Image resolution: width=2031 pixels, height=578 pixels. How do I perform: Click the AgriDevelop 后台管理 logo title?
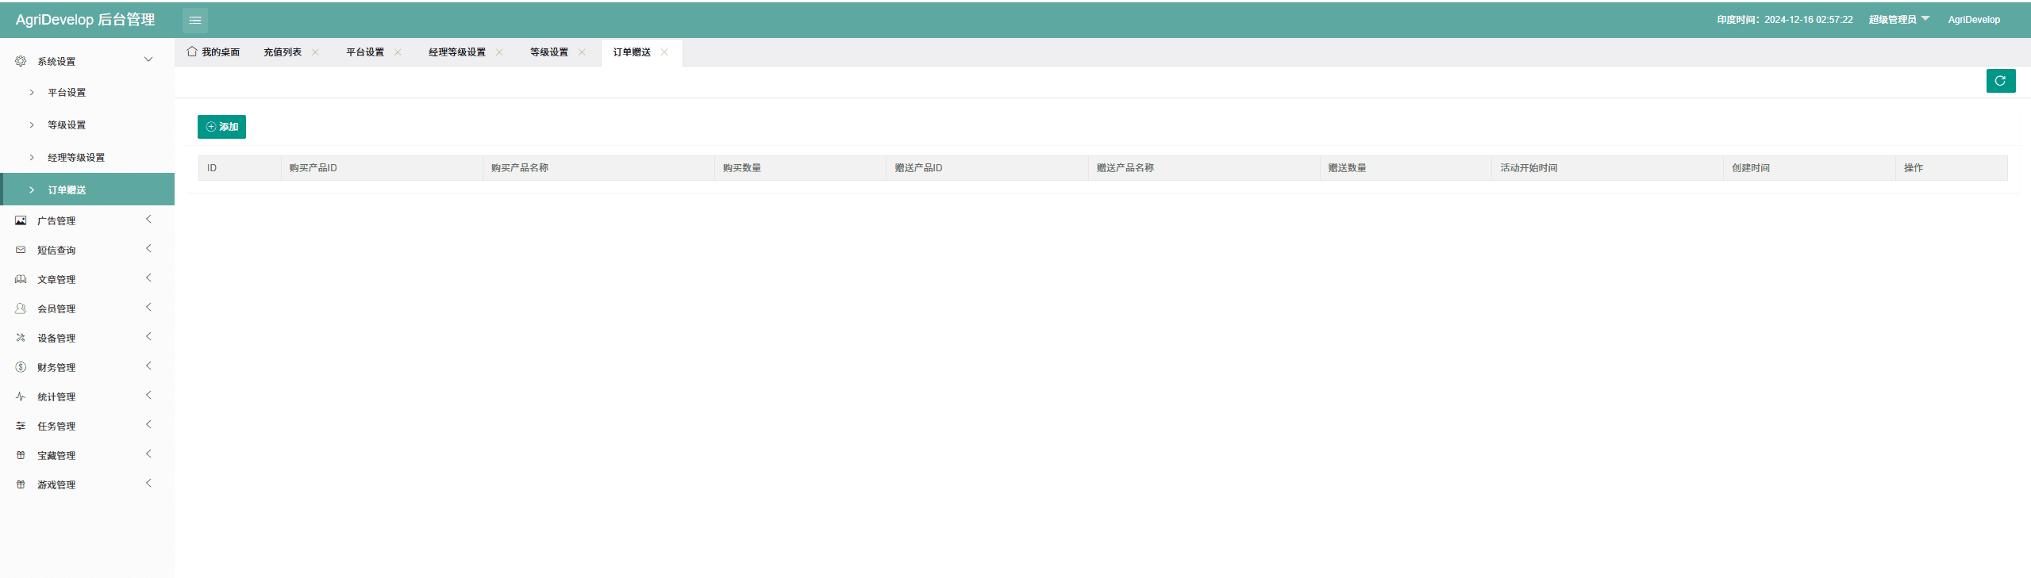point(86,20)
